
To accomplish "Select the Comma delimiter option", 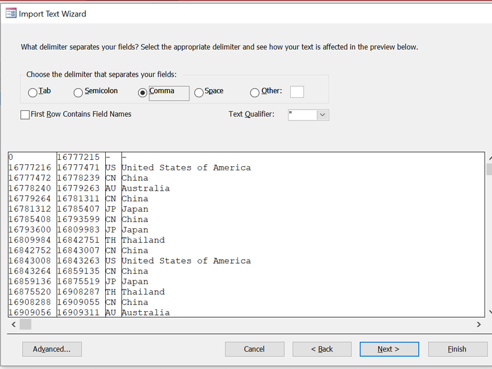I will coord(142,92).
